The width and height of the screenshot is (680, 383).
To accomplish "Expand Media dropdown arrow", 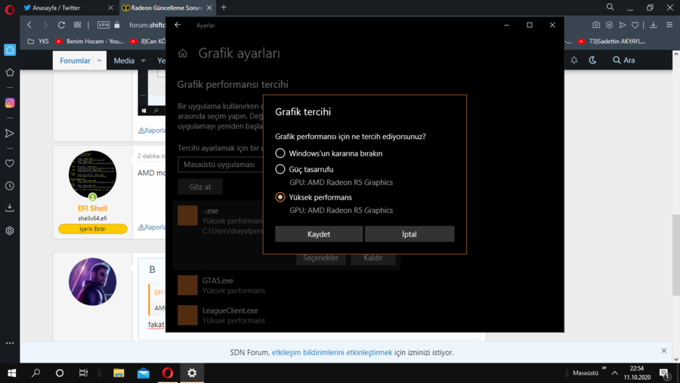I will coord(143,60).
